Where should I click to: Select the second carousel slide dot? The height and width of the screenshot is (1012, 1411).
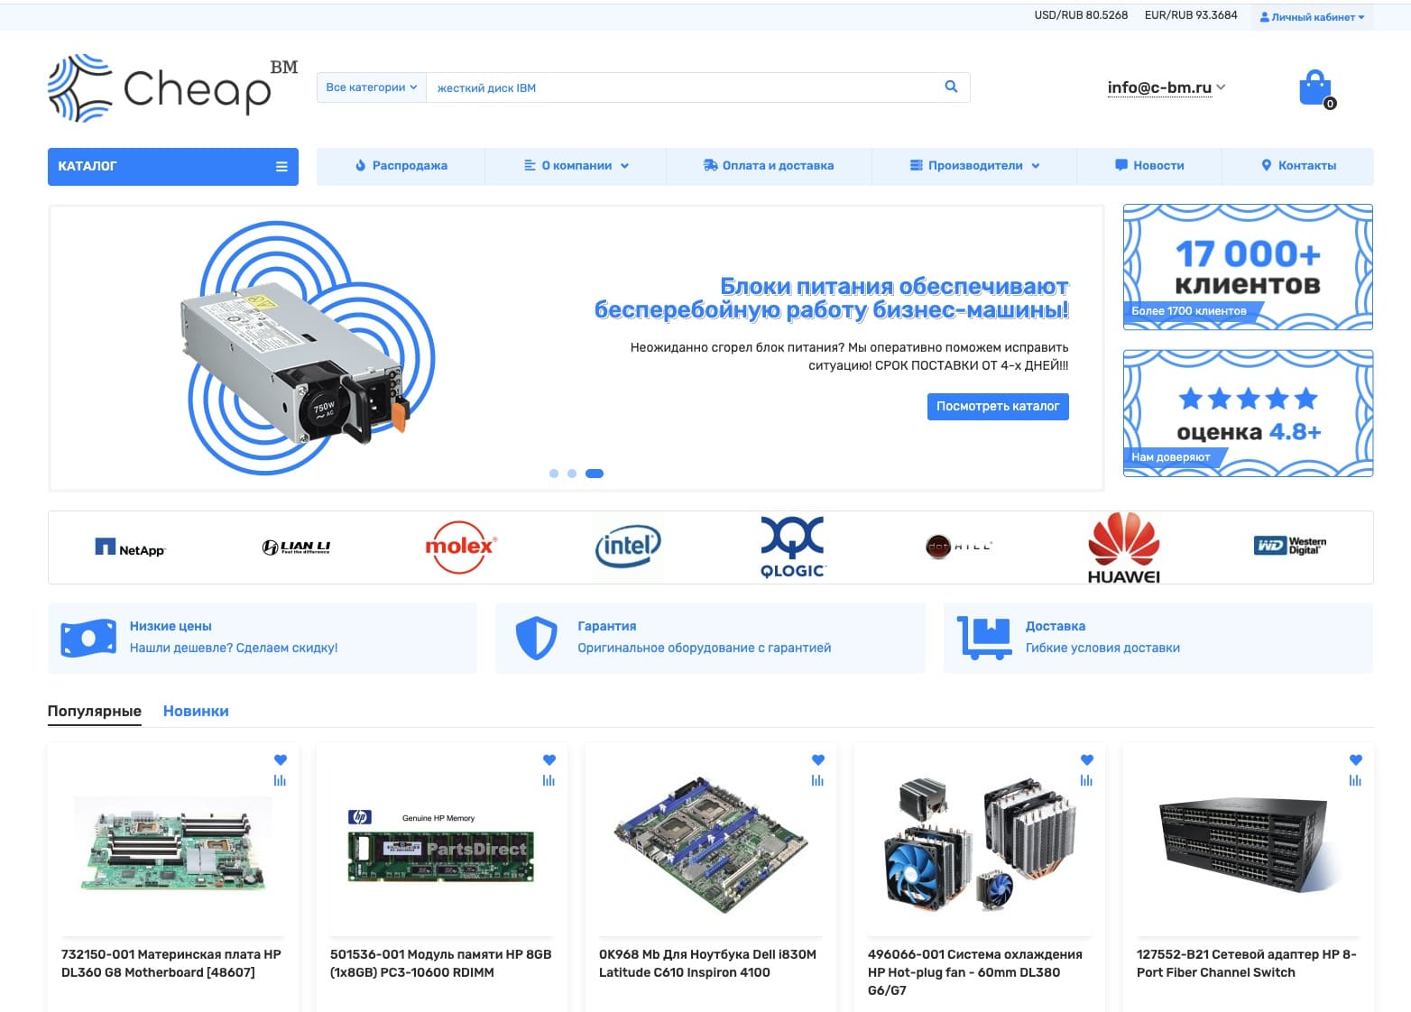[x=572, y=474]
